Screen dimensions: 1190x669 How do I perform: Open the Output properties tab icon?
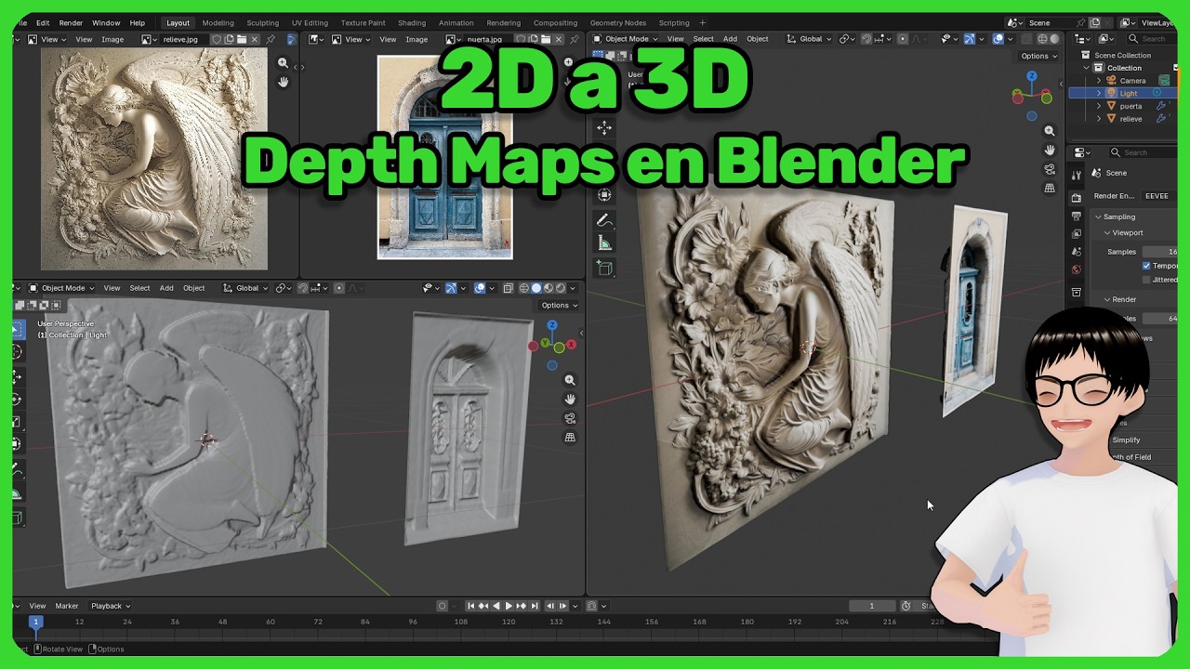(1077, 216)
